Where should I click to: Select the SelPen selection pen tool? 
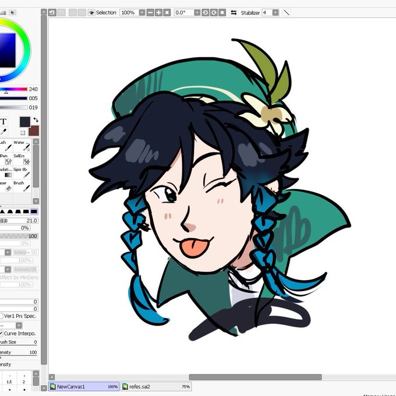click(6, 159)
